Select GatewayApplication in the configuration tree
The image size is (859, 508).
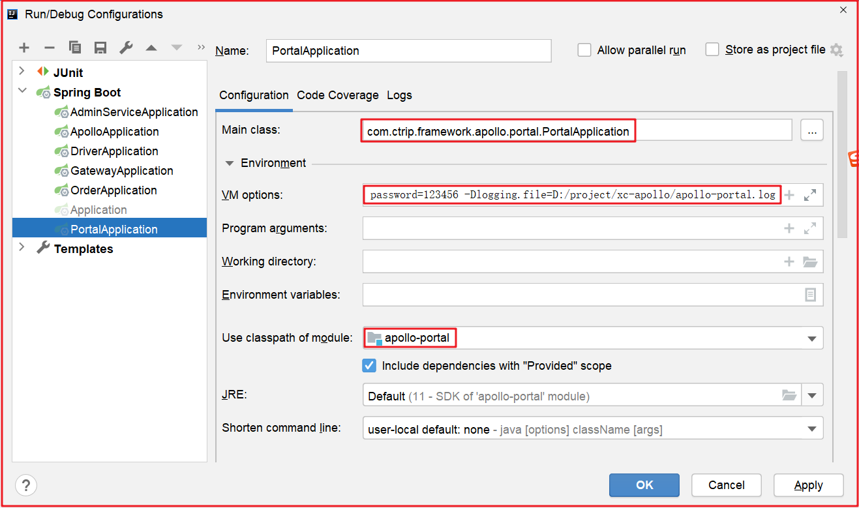pos(121,171)
